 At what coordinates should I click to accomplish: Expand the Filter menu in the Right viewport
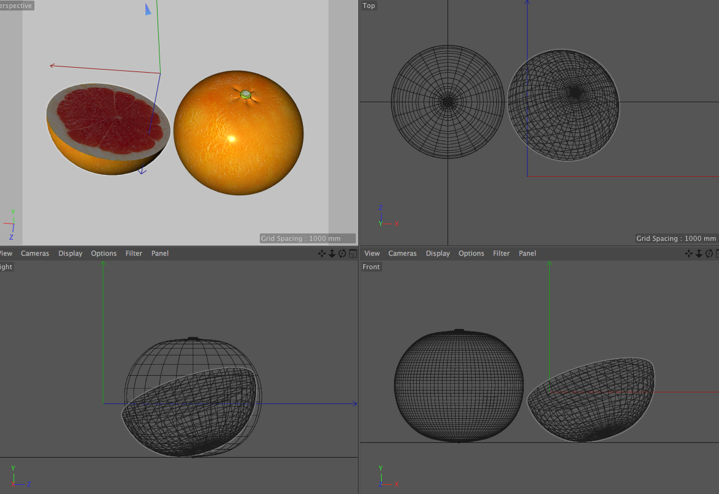(134, 253)
